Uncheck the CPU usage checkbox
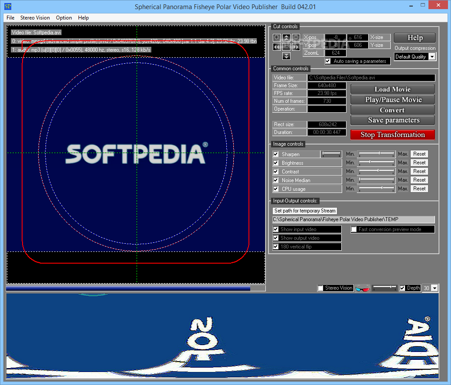This screenshot has width=451, height=385. click(x=276, y=189)
